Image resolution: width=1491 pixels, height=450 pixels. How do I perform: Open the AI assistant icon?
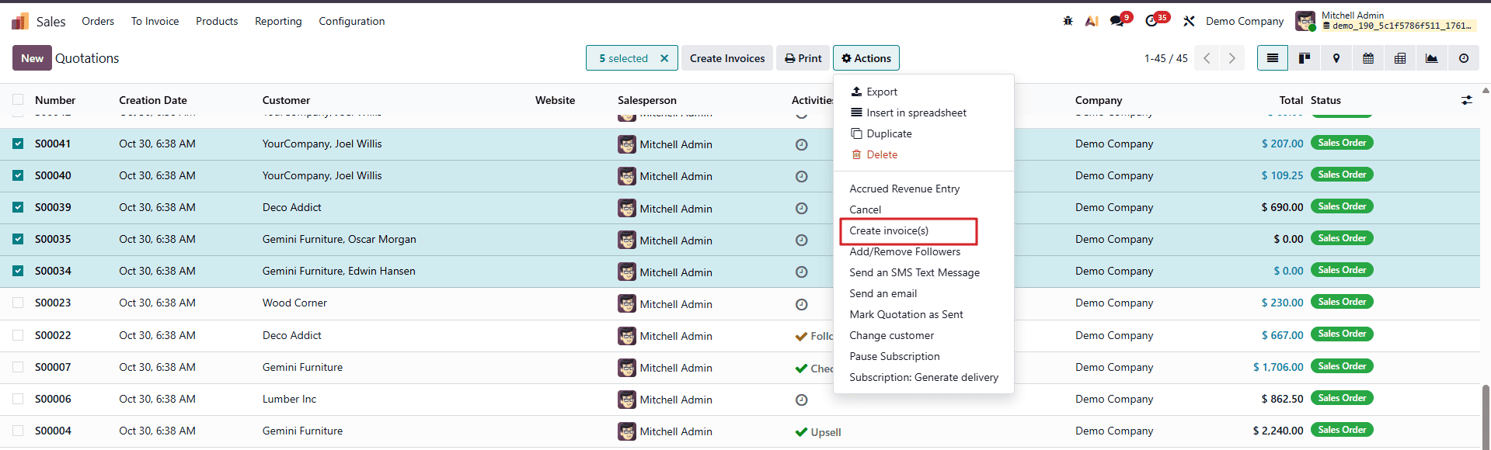(x=1092, y=21)
